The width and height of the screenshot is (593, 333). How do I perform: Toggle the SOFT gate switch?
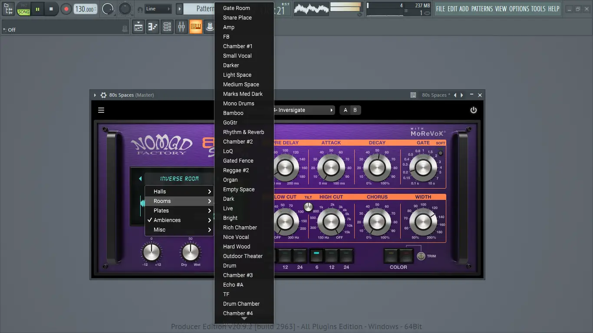[441, 153]
